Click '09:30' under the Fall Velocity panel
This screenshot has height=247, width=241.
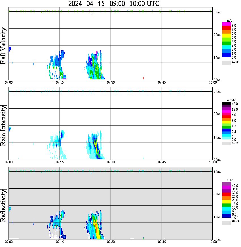(x=111, y=83)
